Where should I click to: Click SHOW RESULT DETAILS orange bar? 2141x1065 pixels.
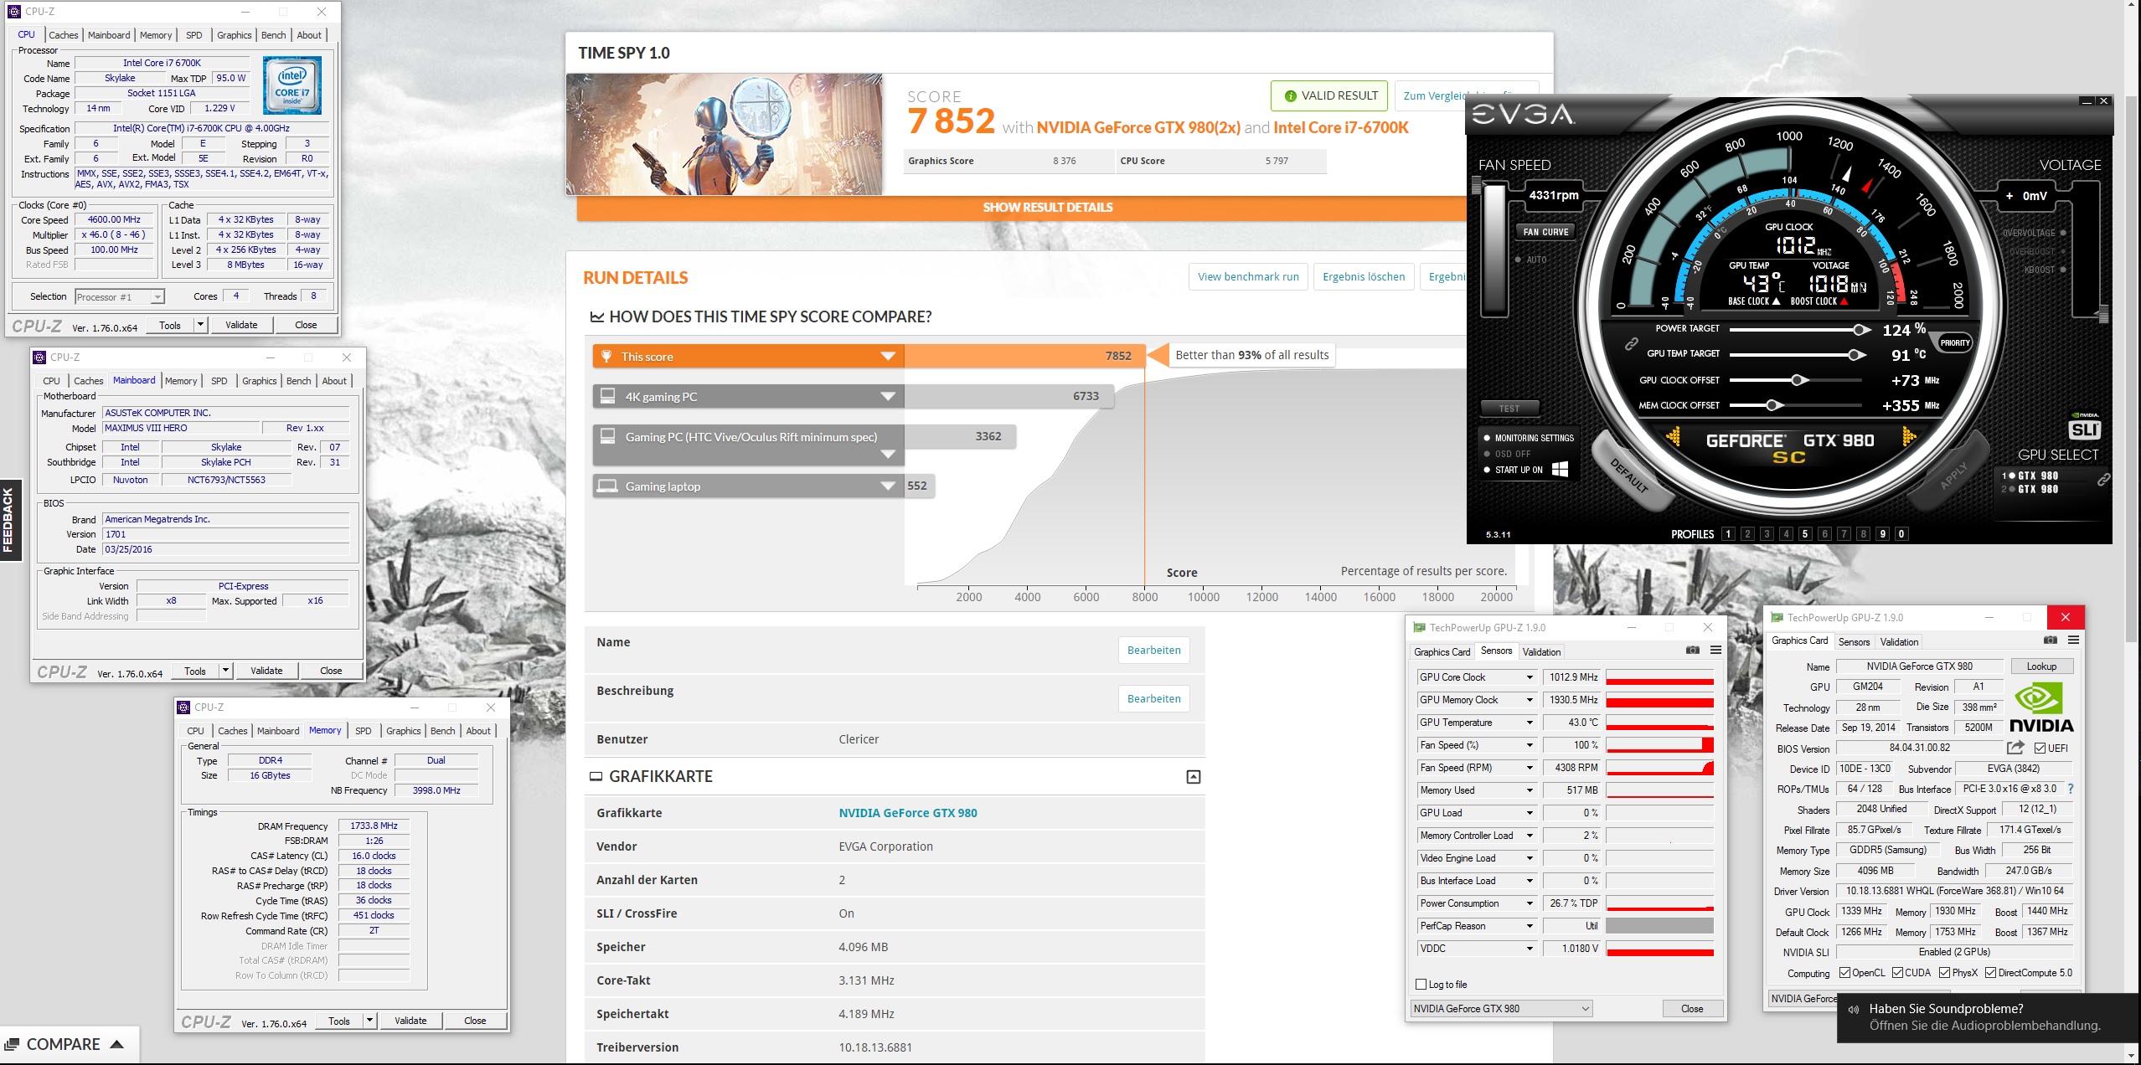pos(1048,208)
